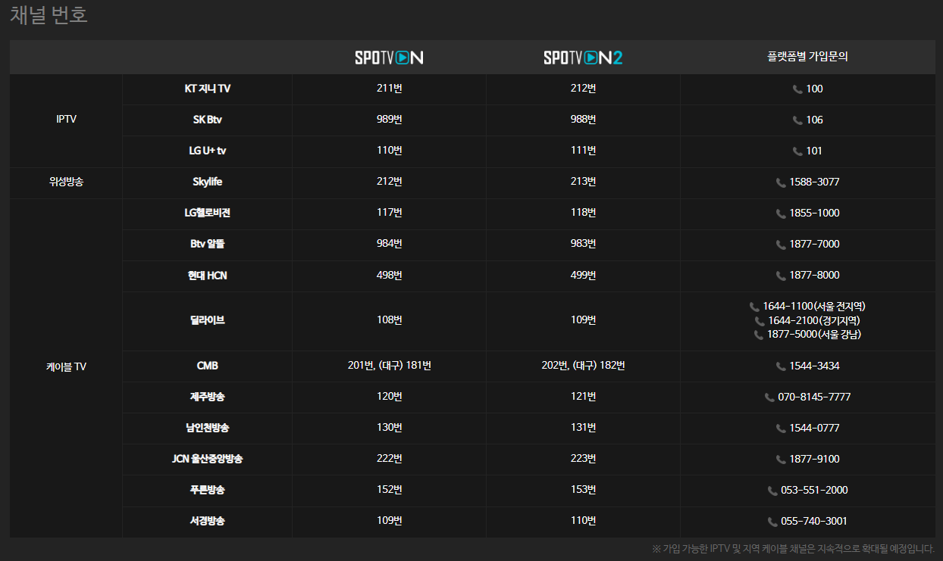Click the 플랫폼별 가입문의 column header
The height and width of the screenshot is (561, 943).
tap(807, 57)
